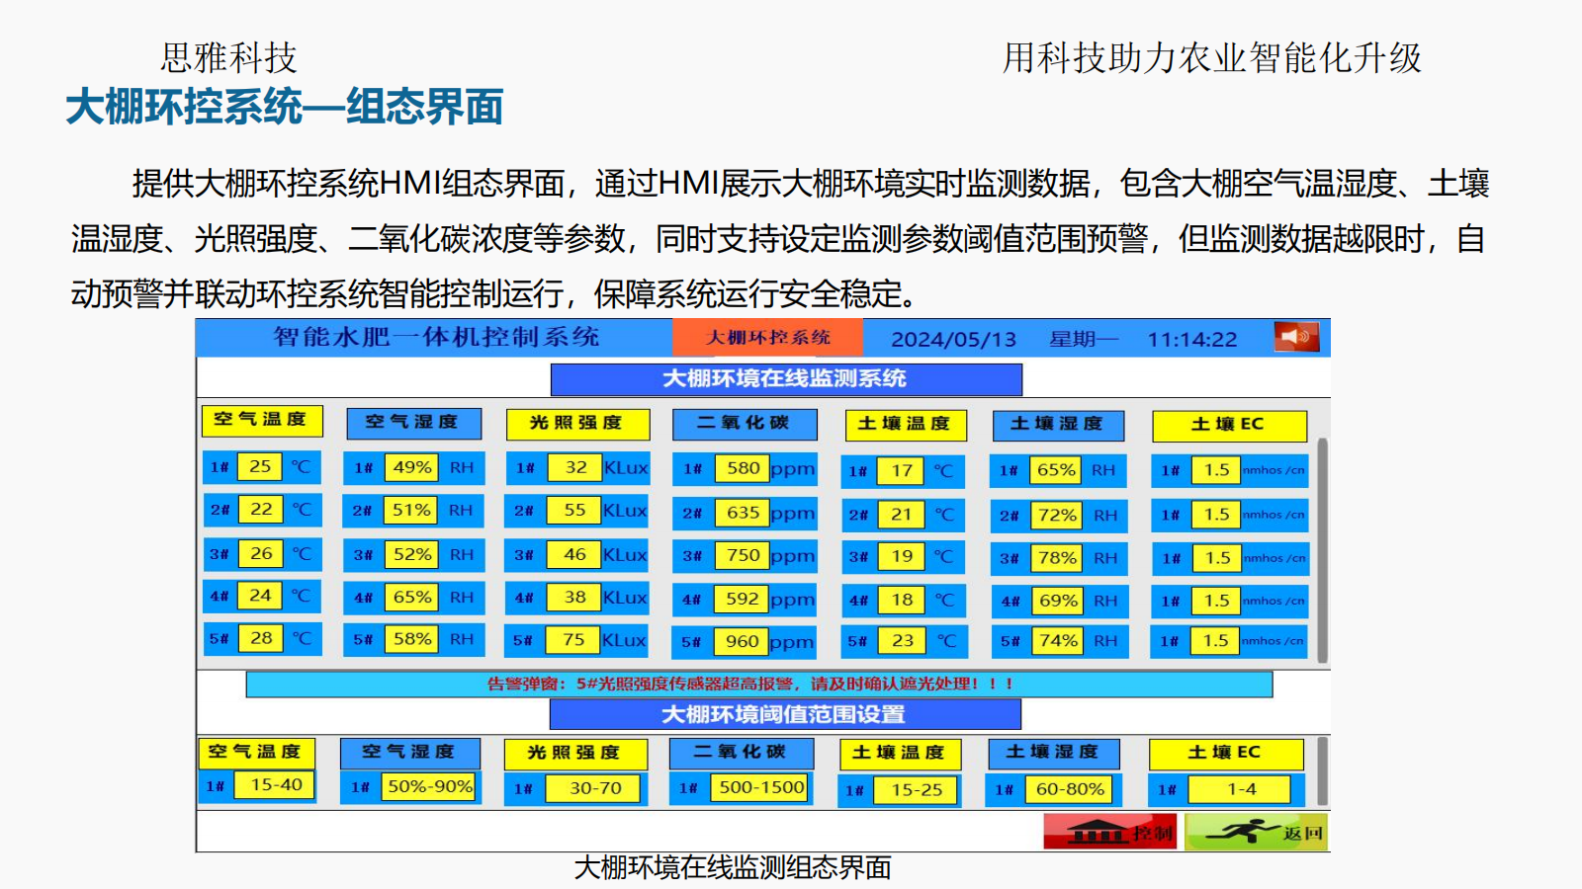This screenshot has width=1582, height=889.
Task: Set soil humidity threshold field 60-80%
Action: (1070, 789)
